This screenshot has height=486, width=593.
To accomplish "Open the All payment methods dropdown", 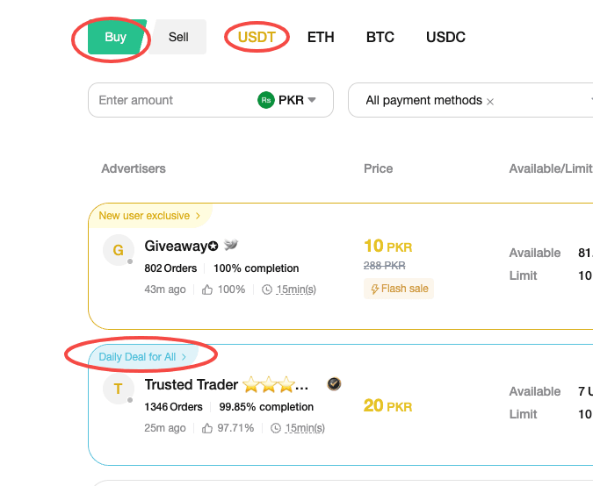I will point(471,100).
